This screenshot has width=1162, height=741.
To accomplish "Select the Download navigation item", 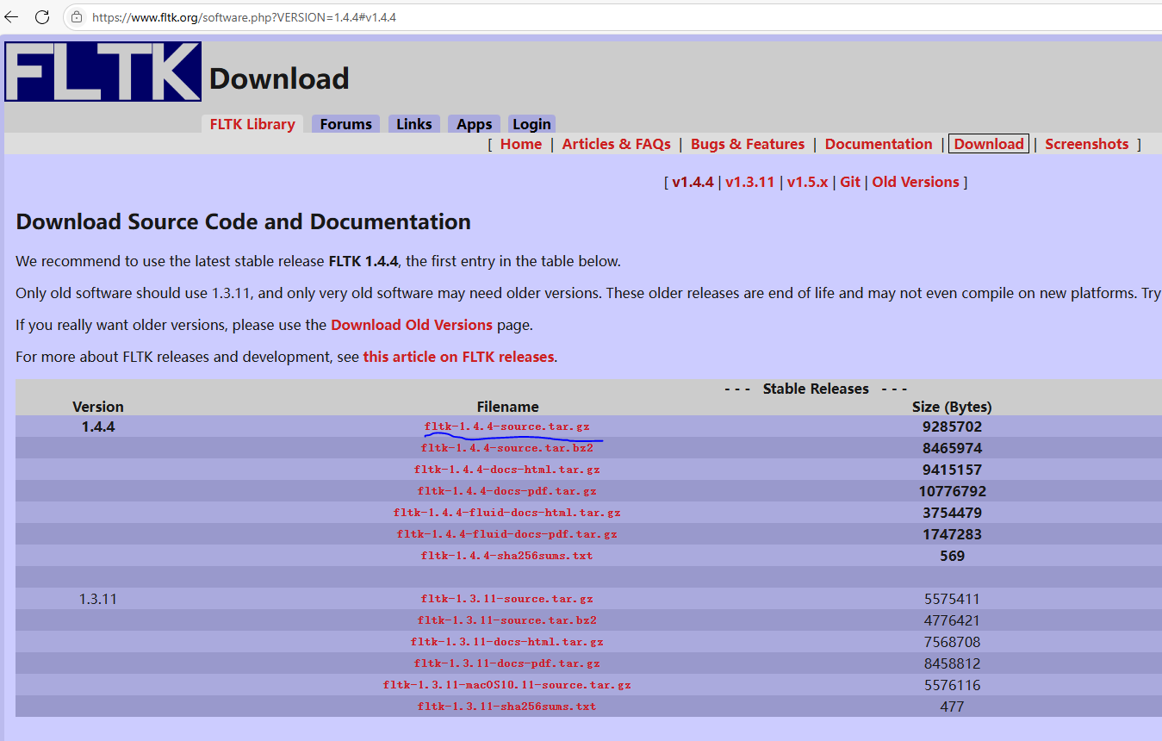I will [989, 144].
